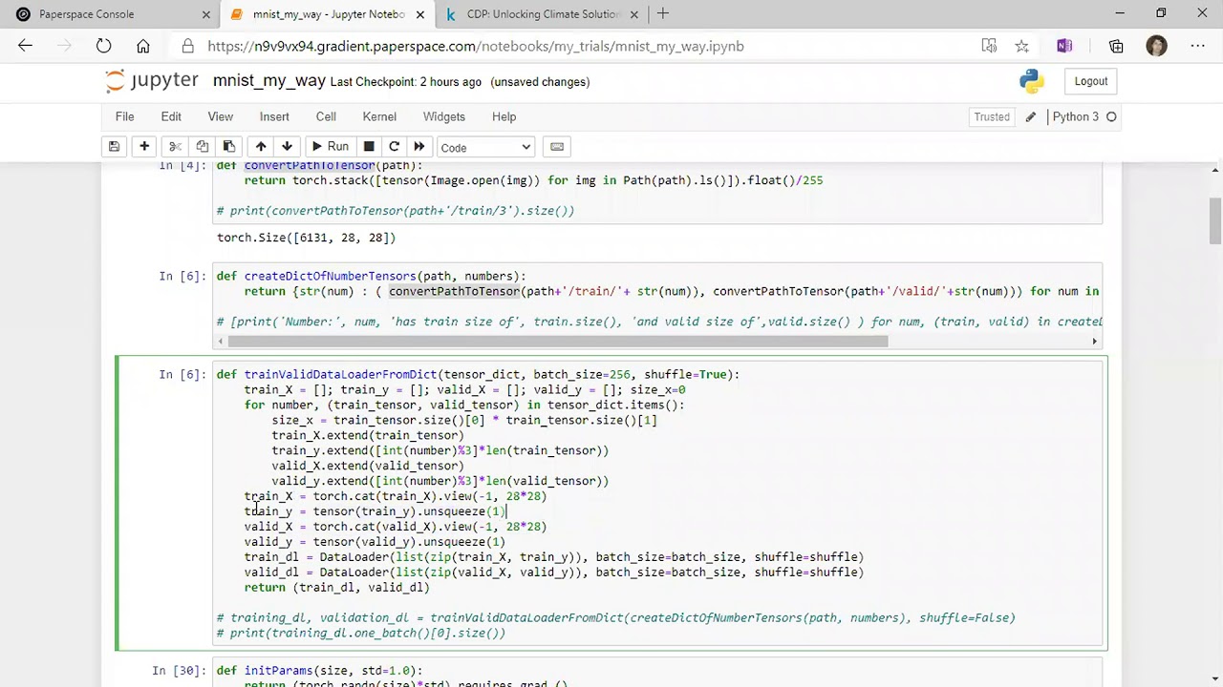Open the cell type dropdown showing Code
Image resolution: width=1223 pixels, height=687 pixels.
pyautogui.click(x=485, y=148)
